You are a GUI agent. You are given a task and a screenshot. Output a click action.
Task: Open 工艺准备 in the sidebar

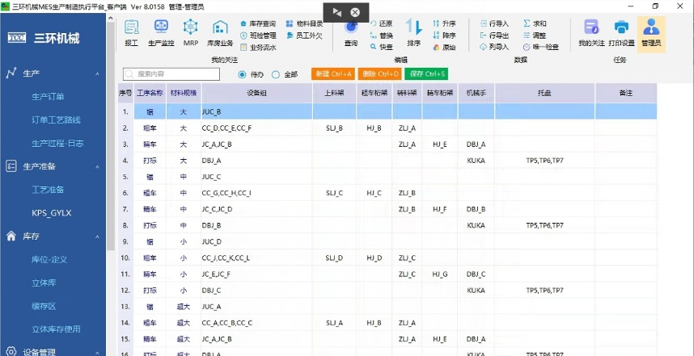point(48,190)
